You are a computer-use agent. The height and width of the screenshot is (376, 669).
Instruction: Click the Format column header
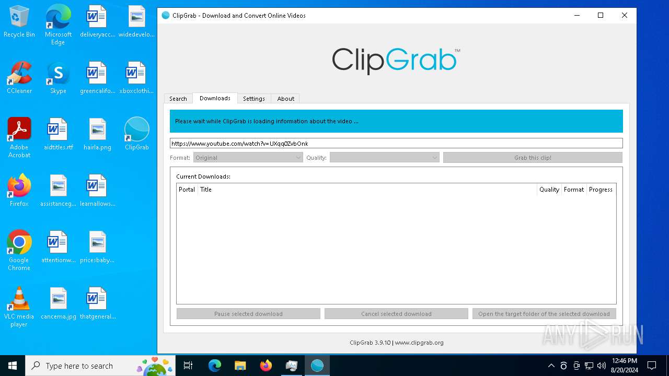click(x=574, y=190)
